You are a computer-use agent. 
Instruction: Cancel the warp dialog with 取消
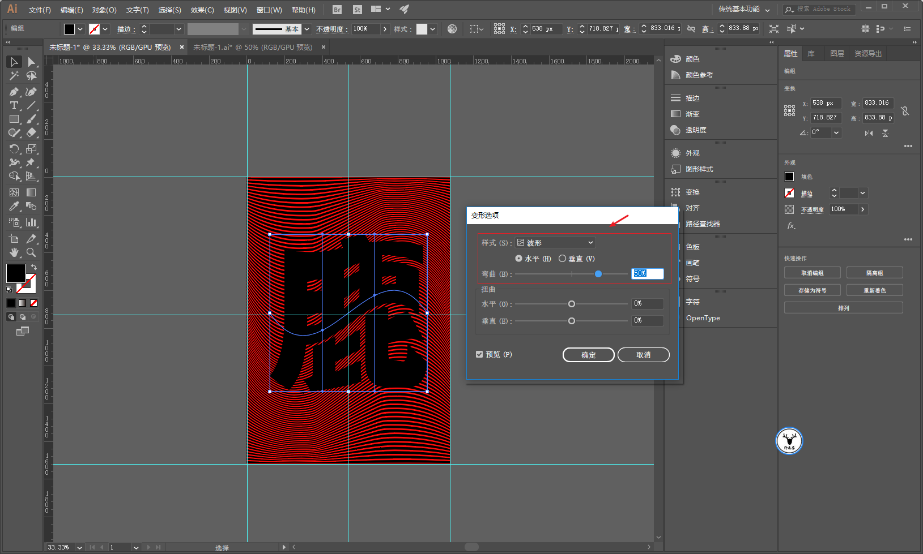click(643, 355)
